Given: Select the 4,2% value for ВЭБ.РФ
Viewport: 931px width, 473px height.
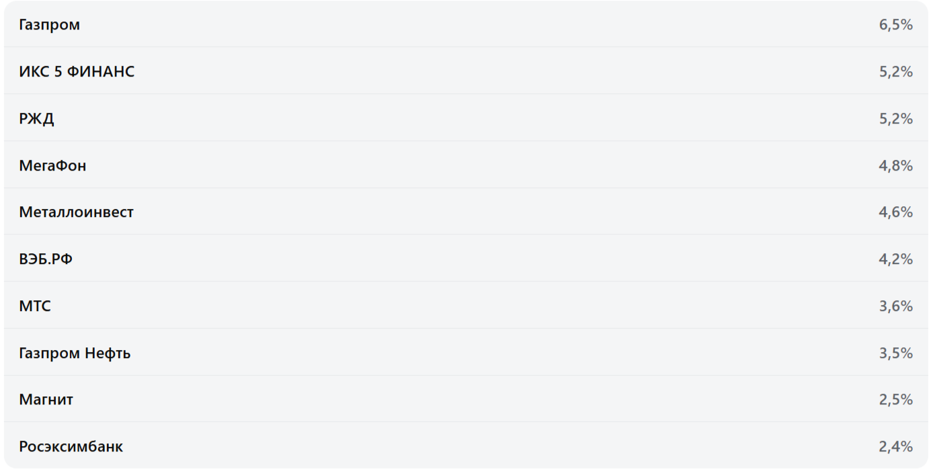Looking at the screenshot, I should (895, 259).
